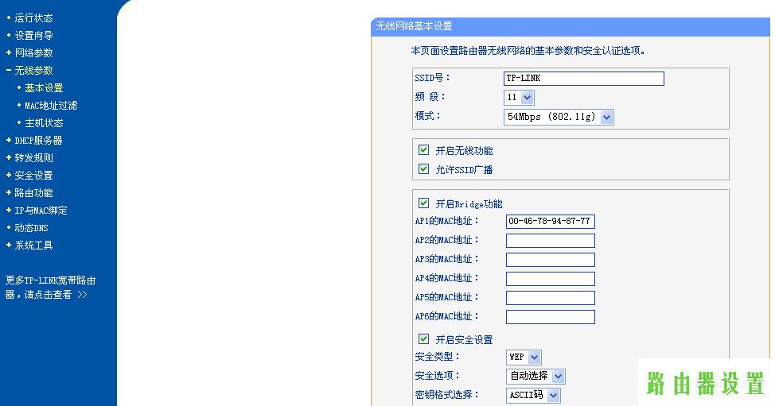
Task: Open the 安全类型 WEP dropdown
Action: (x=524, y=358)
